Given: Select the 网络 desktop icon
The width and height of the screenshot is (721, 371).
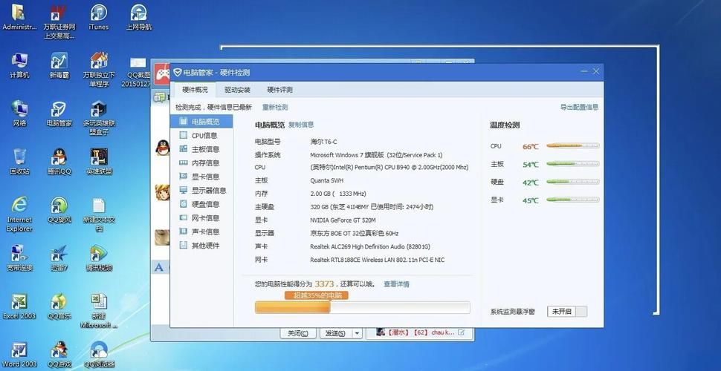Looking at the screenshot, I should point(19,114).
